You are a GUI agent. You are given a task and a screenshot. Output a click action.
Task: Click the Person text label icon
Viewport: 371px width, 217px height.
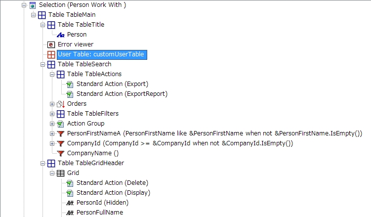tap(61, 35)
